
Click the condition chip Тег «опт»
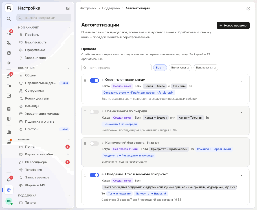coord(179,86)
